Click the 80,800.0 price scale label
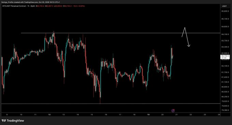The image size is (232, 125). (x=225, y=87)
